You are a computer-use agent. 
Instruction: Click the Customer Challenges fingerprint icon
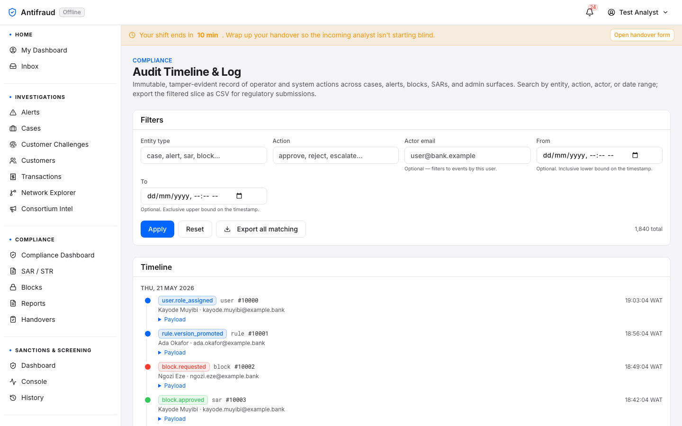13,144
